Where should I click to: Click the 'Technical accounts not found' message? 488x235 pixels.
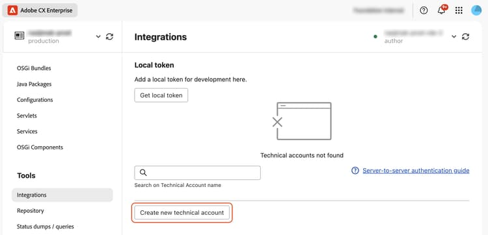(302, 155)
